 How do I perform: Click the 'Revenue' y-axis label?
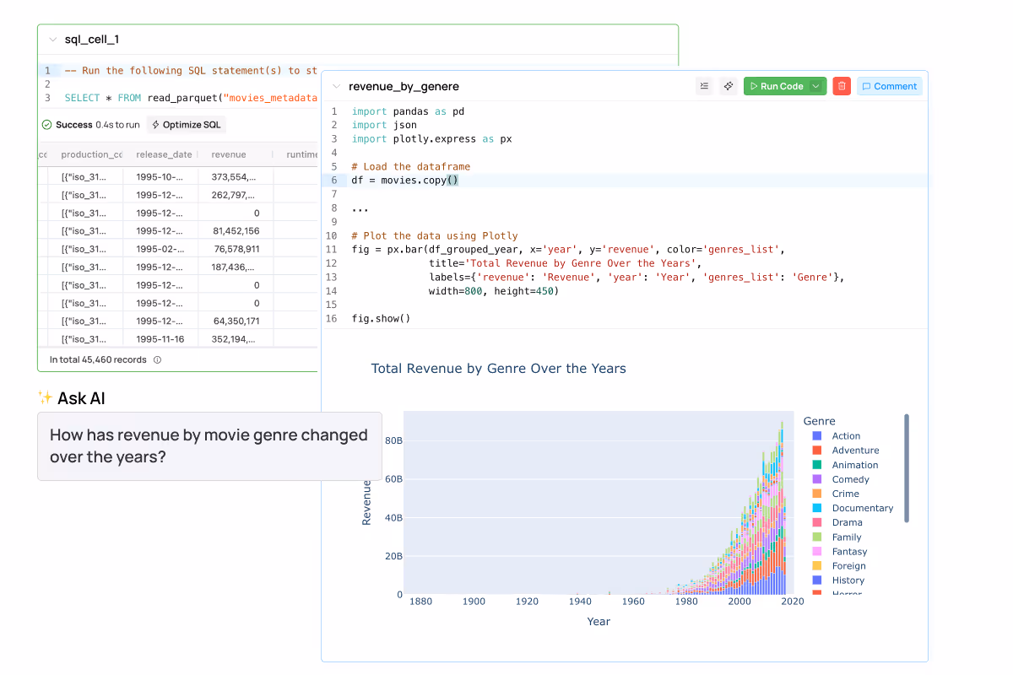point(366,503)
